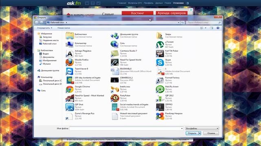Toggle the preview pane button

click(x=211, y=28)
